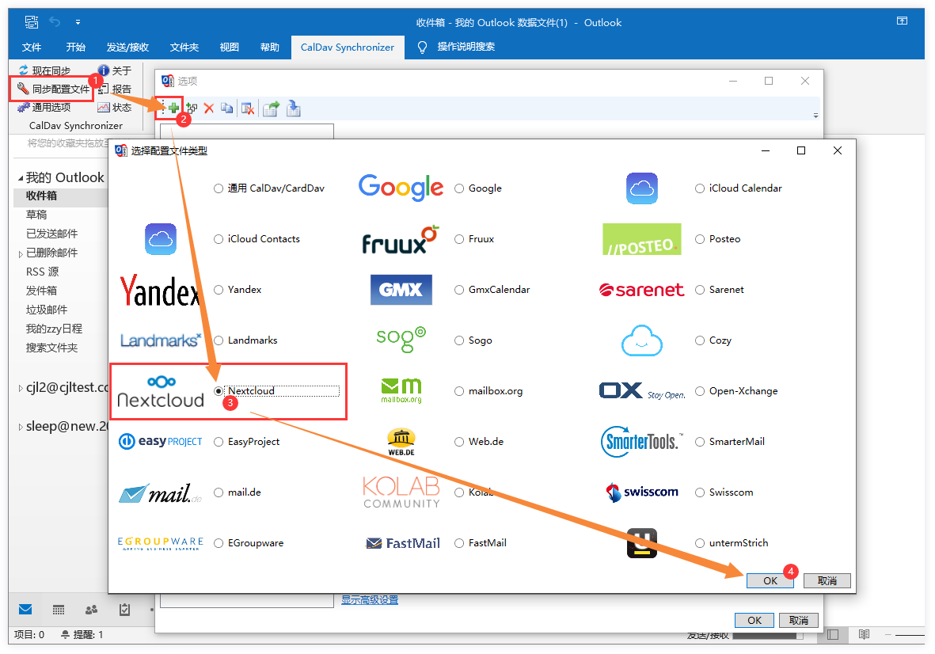The image size is (935, 654).
Task: Click 取消 in the 选项 window
Action: pos(799,620)
